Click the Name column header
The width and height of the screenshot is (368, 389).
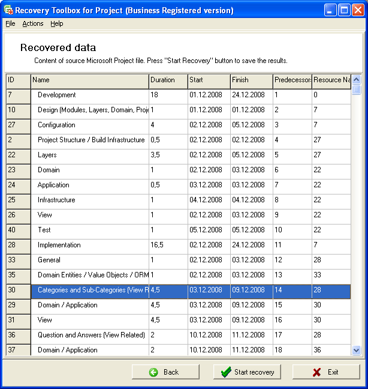pos(89,80)
